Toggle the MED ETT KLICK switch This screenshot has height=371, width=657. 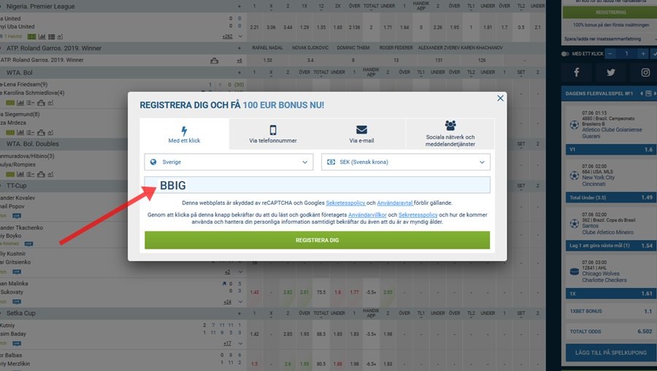click(x=565, y=53)
